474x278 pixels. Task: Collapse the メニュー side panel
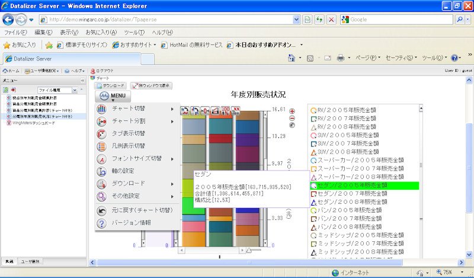pos(82,81)
